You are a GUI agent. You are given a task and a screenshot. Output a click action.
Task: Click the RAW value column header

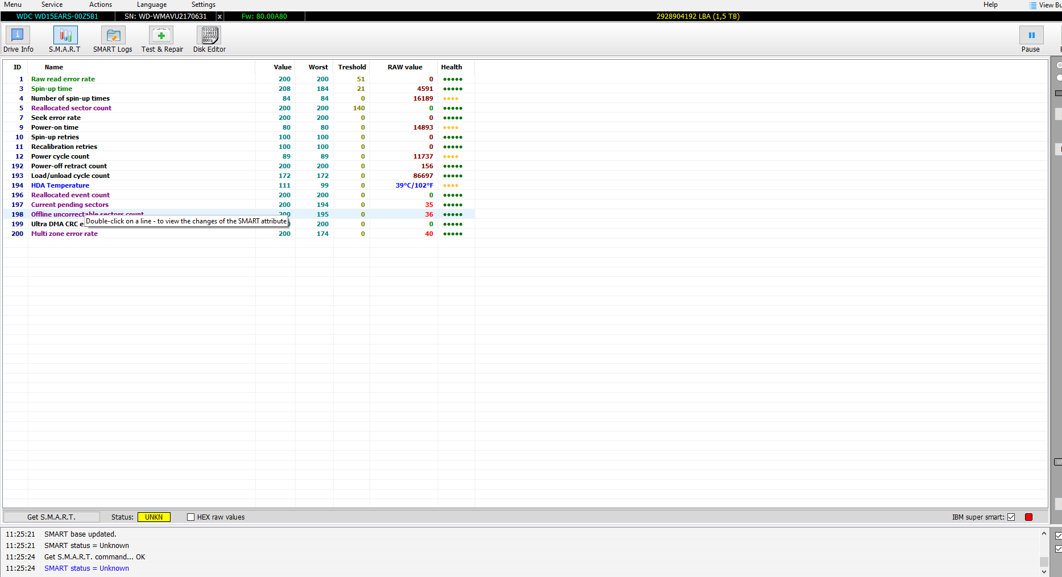coord(405,67)
